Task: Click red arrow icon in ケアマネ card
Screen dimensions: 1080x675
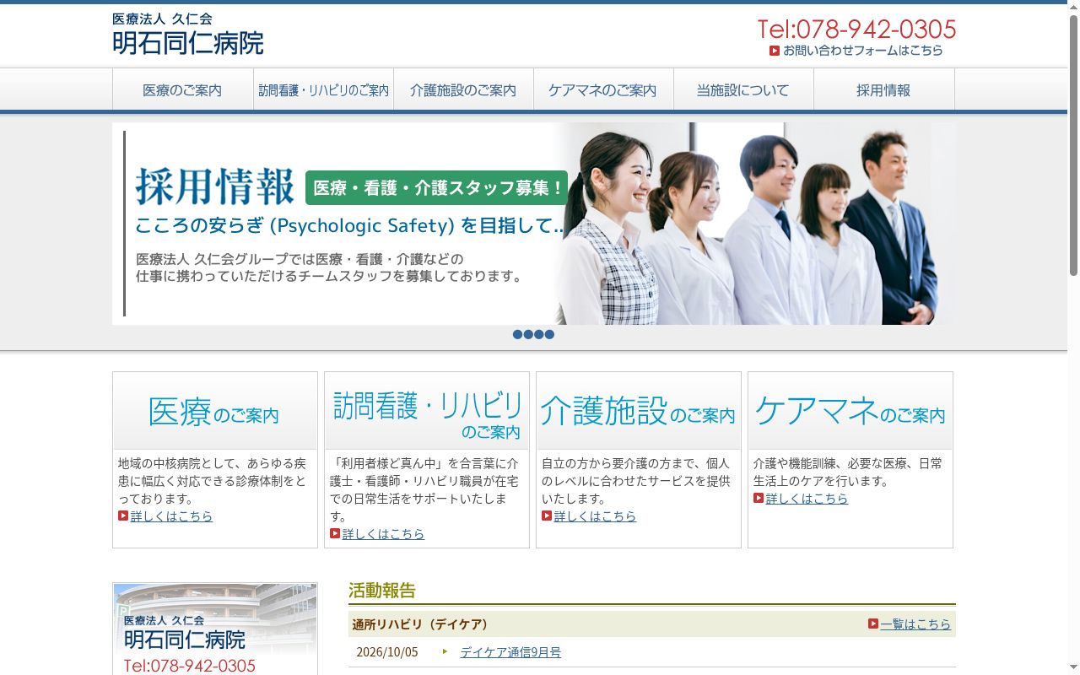Action: click(x=759, y=498)
